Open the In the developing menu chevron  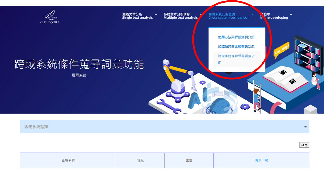click(x=291, y=15)
